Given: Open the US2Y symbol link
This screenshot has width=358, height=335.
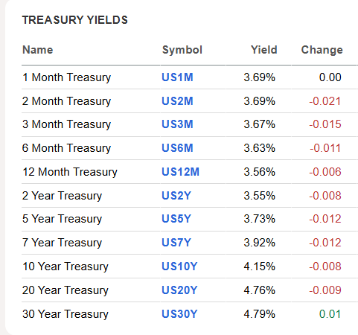Looking at the screenshot, I should pos(176,196).
